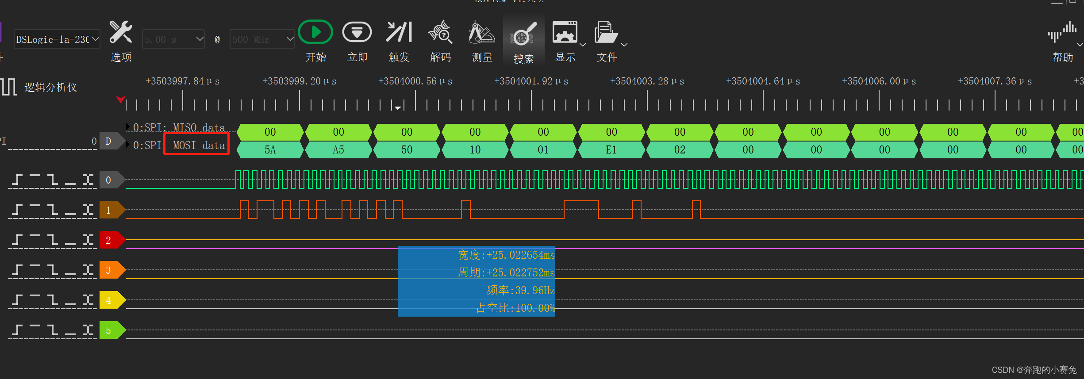Select channel 5 green label
Image resolution: width=1084 pixels, height=379 pixels.
coord(112,330)
